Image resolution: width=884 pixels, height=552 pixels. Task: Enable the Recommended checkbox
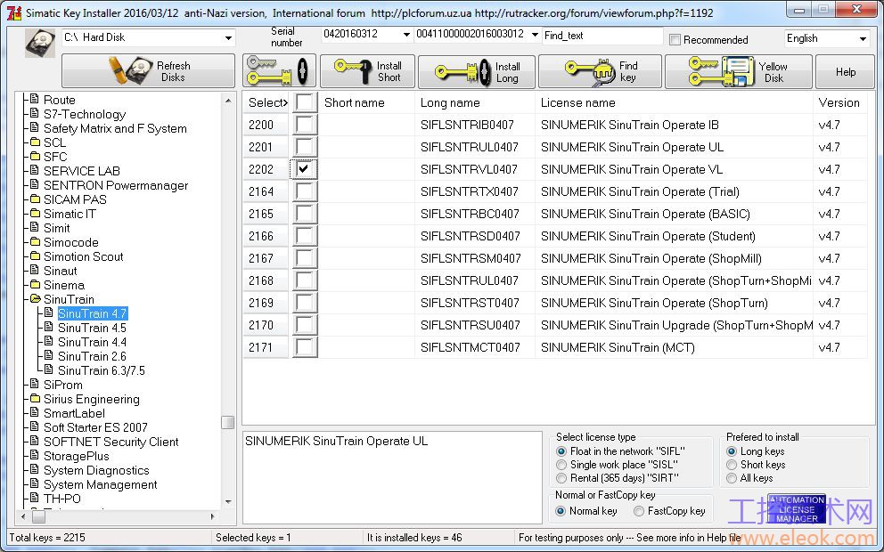(675, 39)
